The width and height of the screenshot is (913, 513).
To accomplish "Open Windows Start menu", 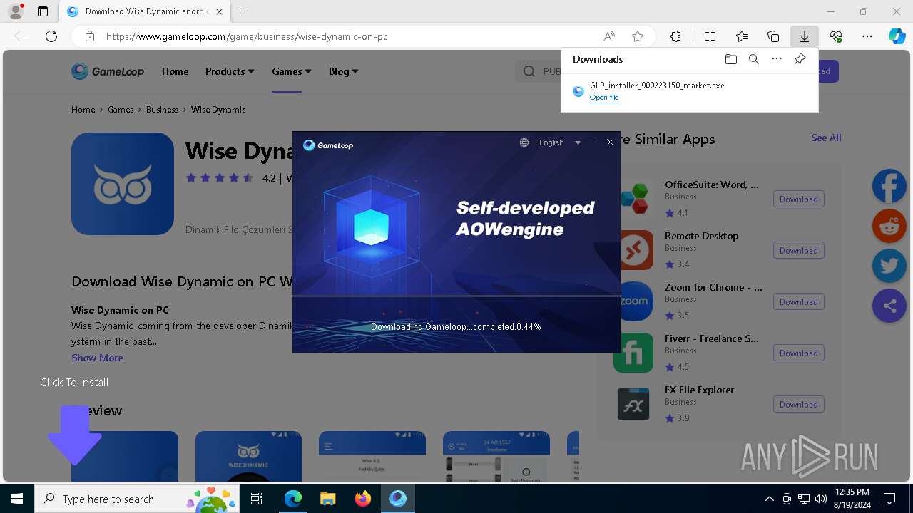I will point(17,499).
